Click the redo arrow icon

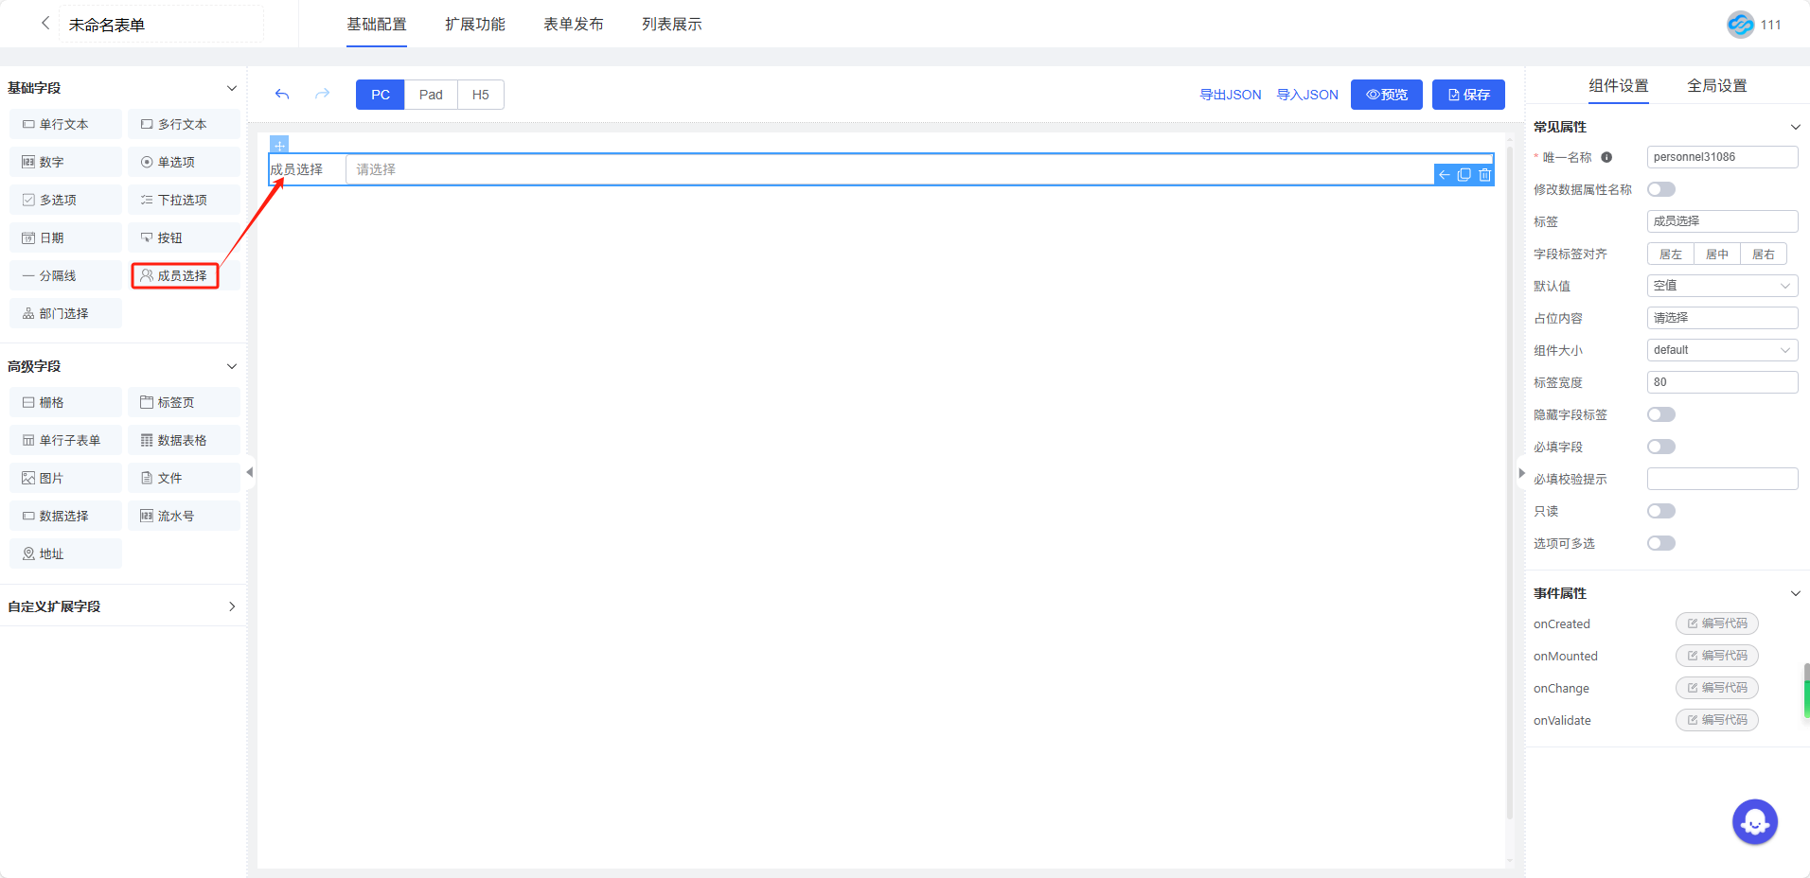point(322,95)
